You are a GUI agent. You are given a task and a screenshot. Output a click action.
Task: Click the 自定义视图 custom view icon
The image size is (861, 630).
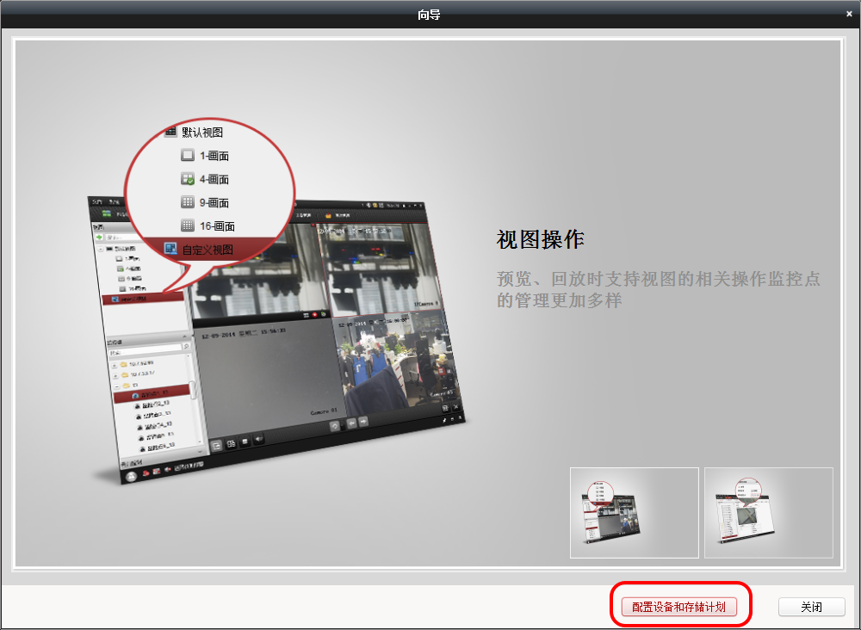tap(170, 249)
